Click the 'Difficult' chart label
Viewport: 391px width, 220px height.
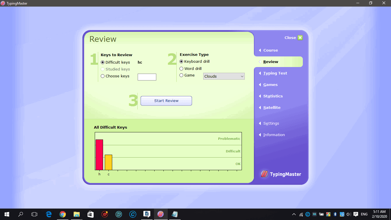pyautogui.click(x=233, y=151)
